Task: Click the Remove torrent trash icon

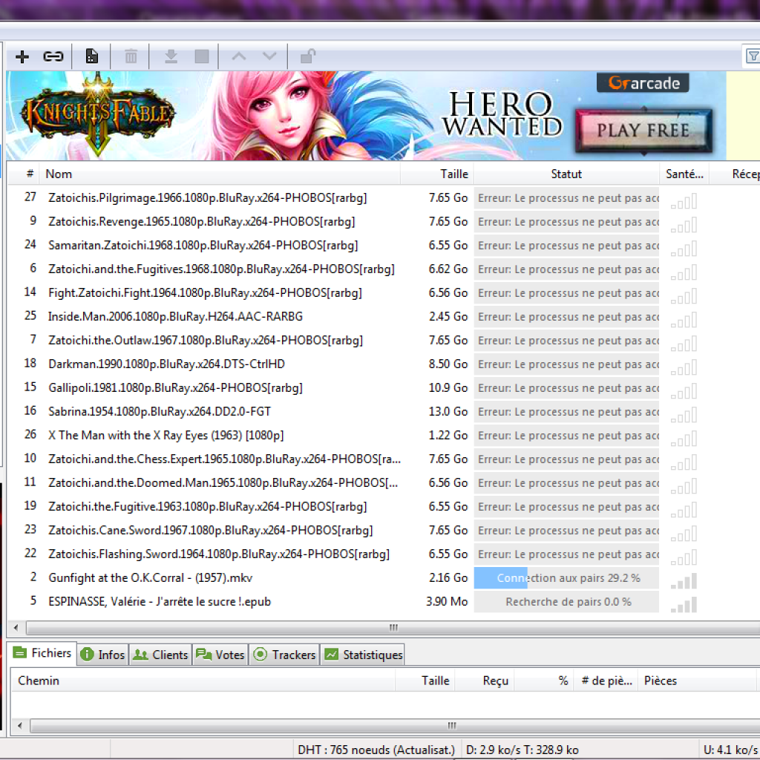Action: [131, 56]
